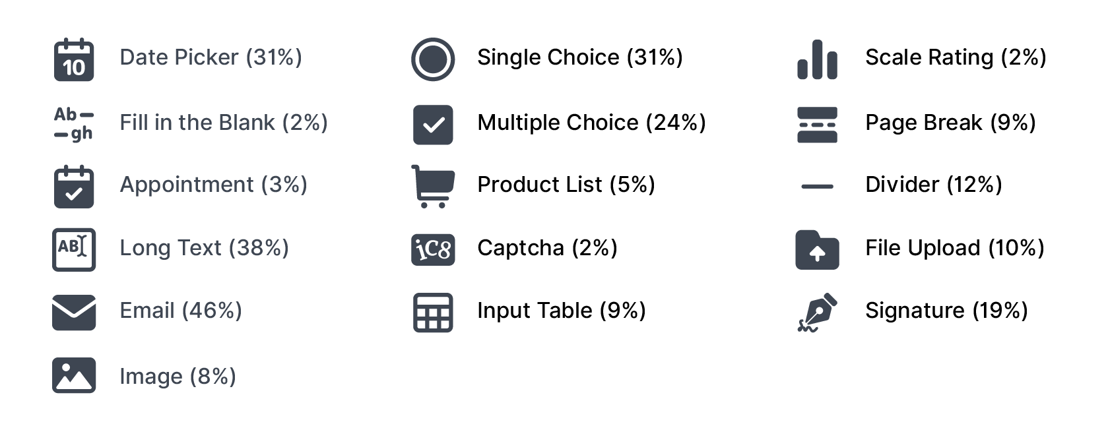Click the Date Picker calendar icon
This screenshot has width=1108, height=428.
[73, 59]
